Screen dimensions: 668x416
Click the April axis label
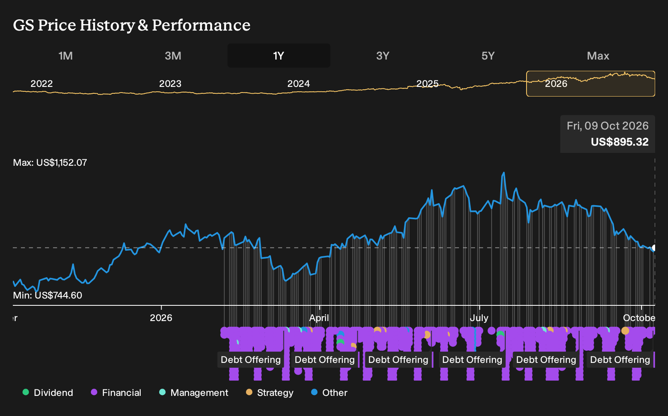click(319, 318)
